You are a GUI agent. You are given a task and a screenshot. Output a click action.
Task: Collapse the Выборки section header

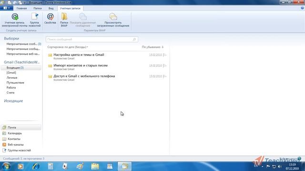(x=11, y=38)
